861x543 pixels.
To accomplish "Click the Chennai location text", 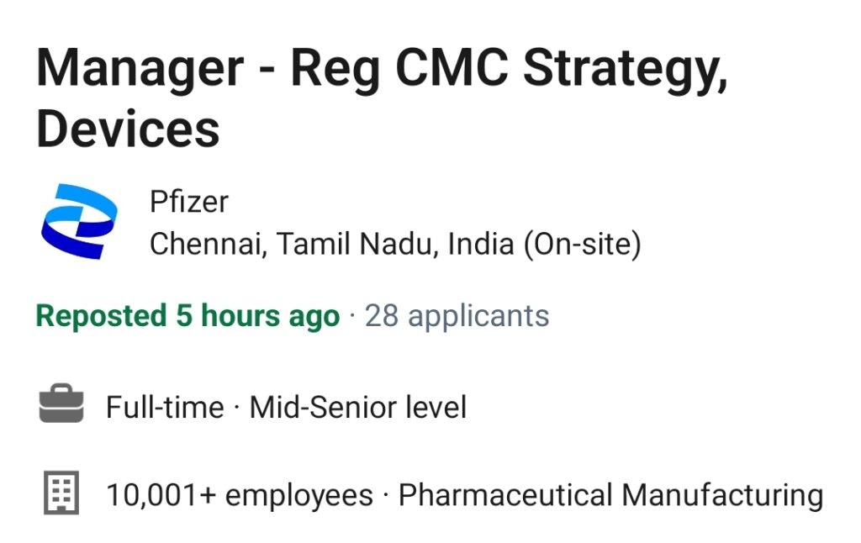I will [209, 244].
